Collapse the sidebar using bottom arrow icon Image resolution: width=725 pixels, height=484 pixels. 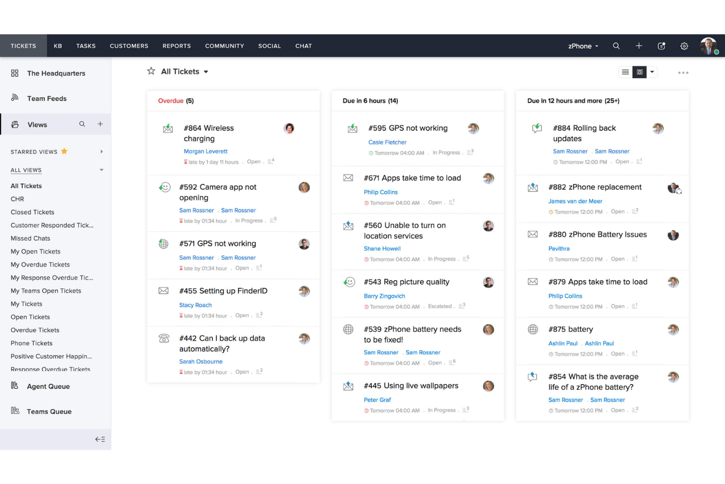[x=100, y=439]
